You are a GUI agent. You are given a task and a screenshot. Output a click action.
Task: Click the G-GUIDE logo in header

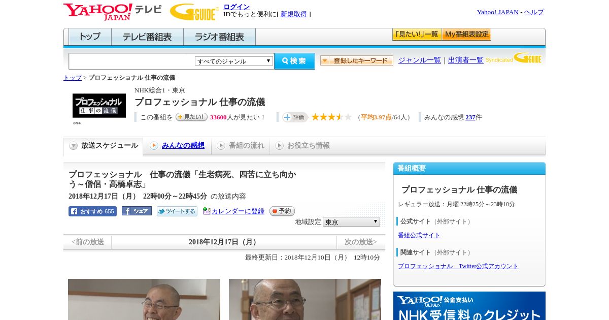[x=194, y=12]
